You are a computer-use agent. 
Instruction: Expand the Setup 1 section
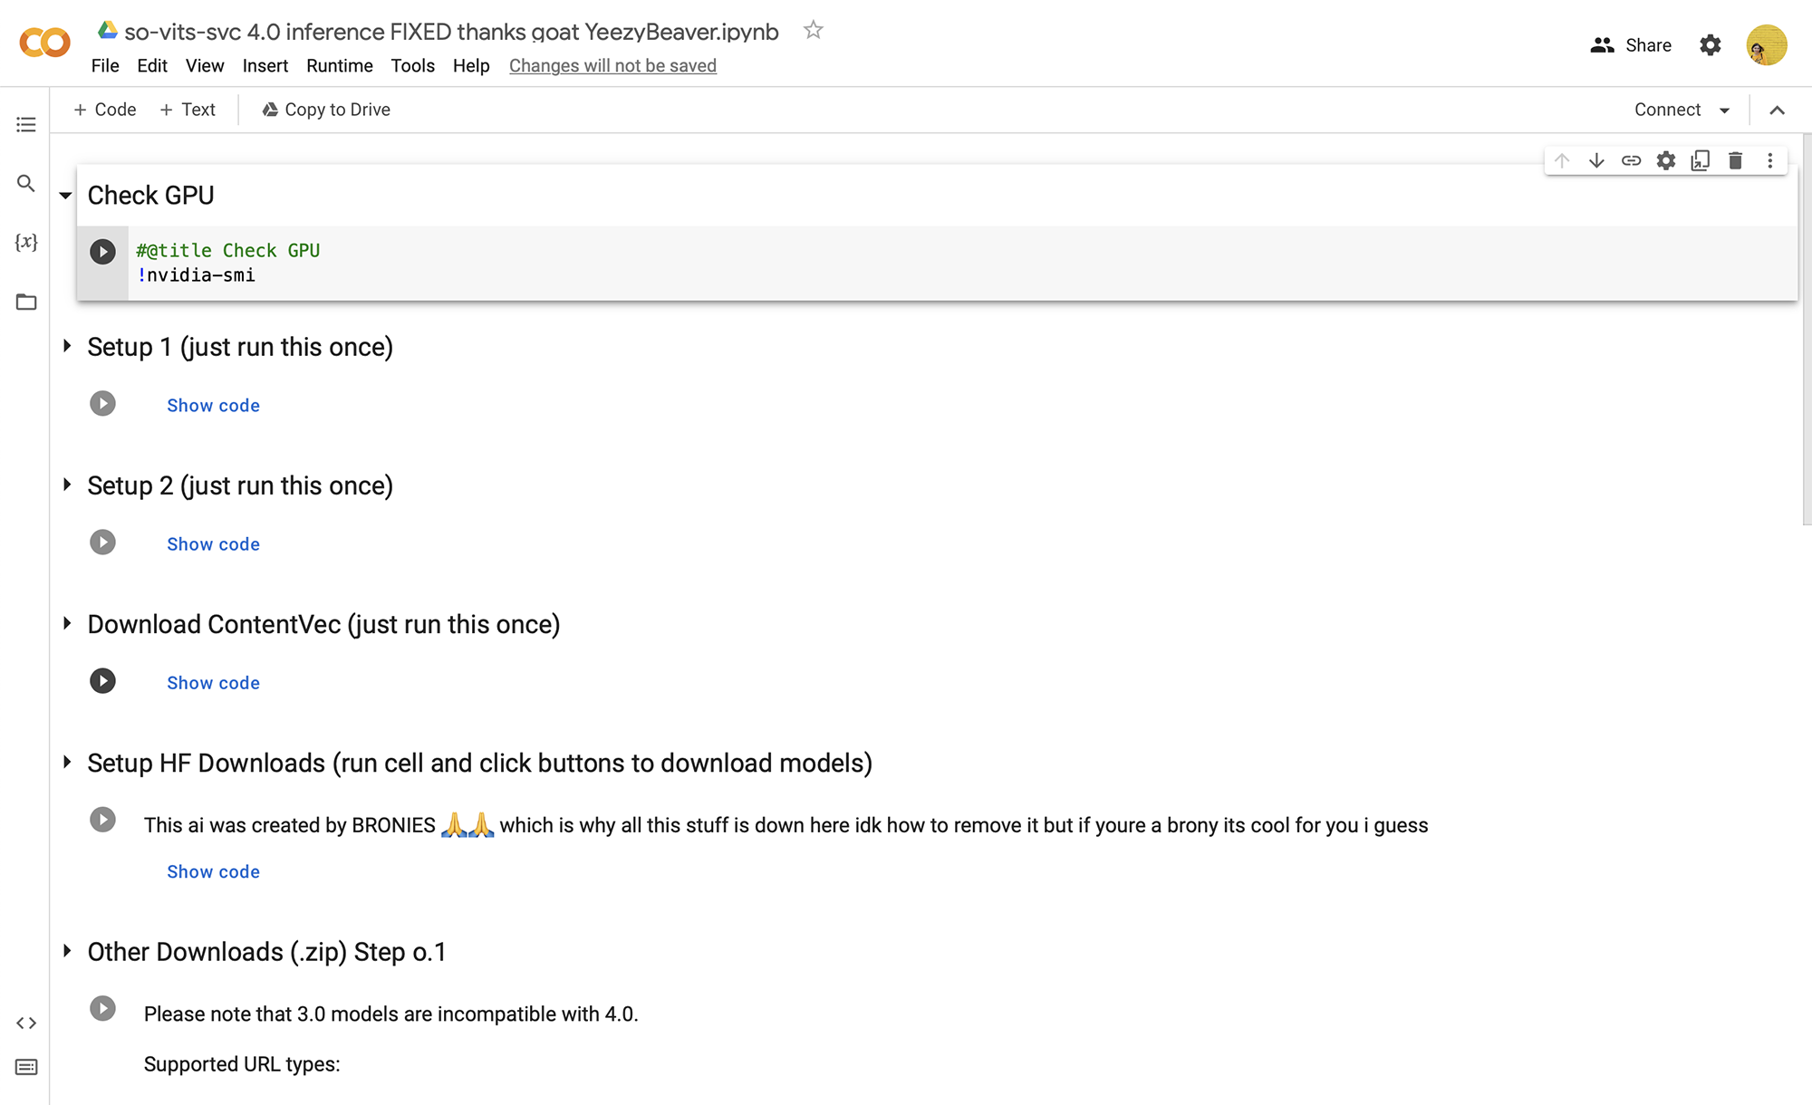[x=66, y=347]
